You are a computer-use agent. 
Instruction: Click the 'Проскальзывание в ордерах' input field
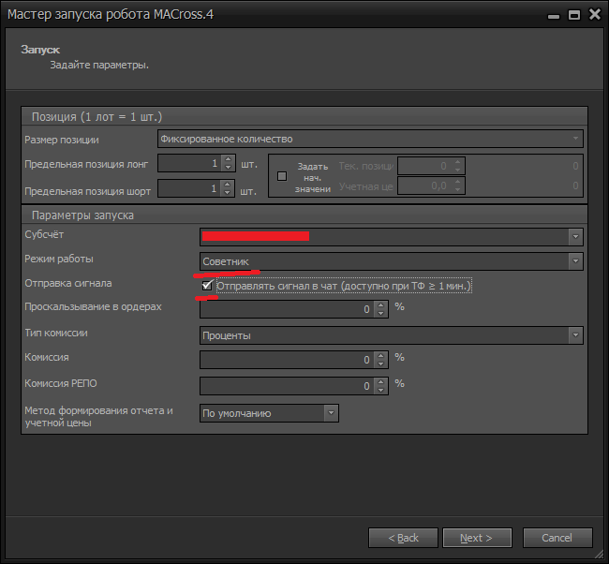[x=286, y=308]
